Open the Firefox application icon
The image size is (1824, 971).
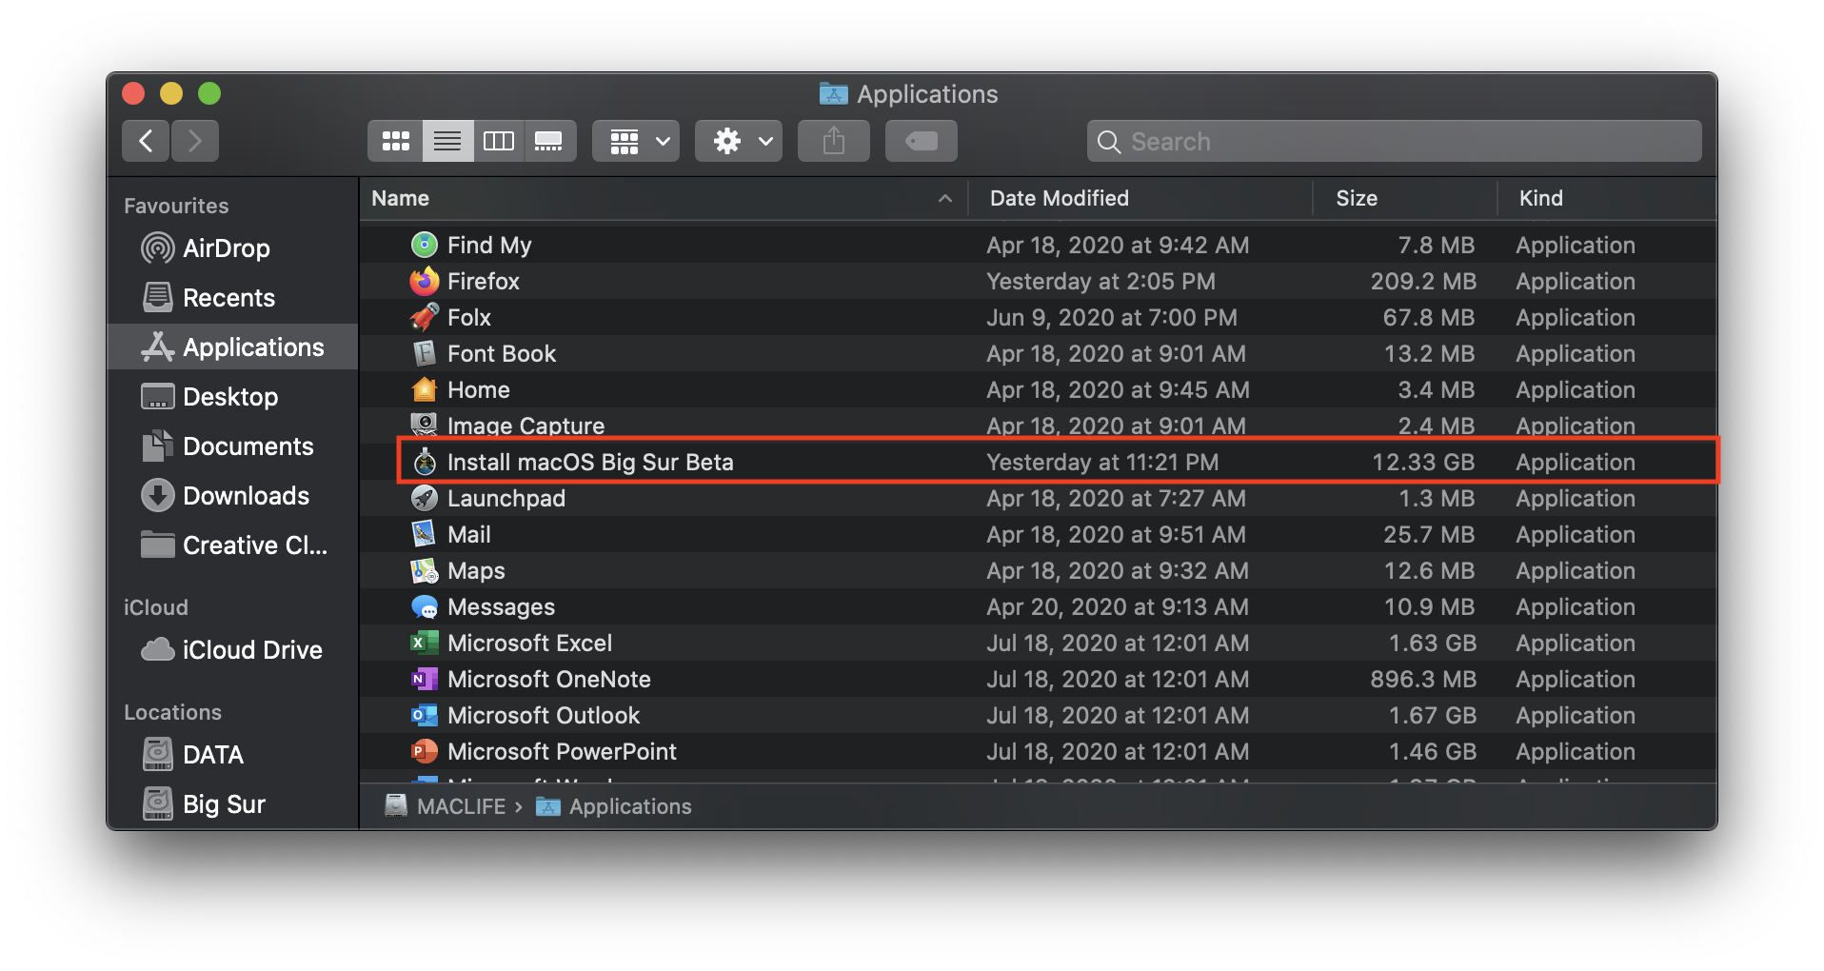coord(425,281)
